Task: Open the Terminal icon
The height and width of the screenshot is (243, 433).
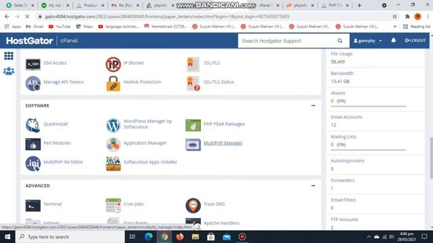Action: click(33, 205)
